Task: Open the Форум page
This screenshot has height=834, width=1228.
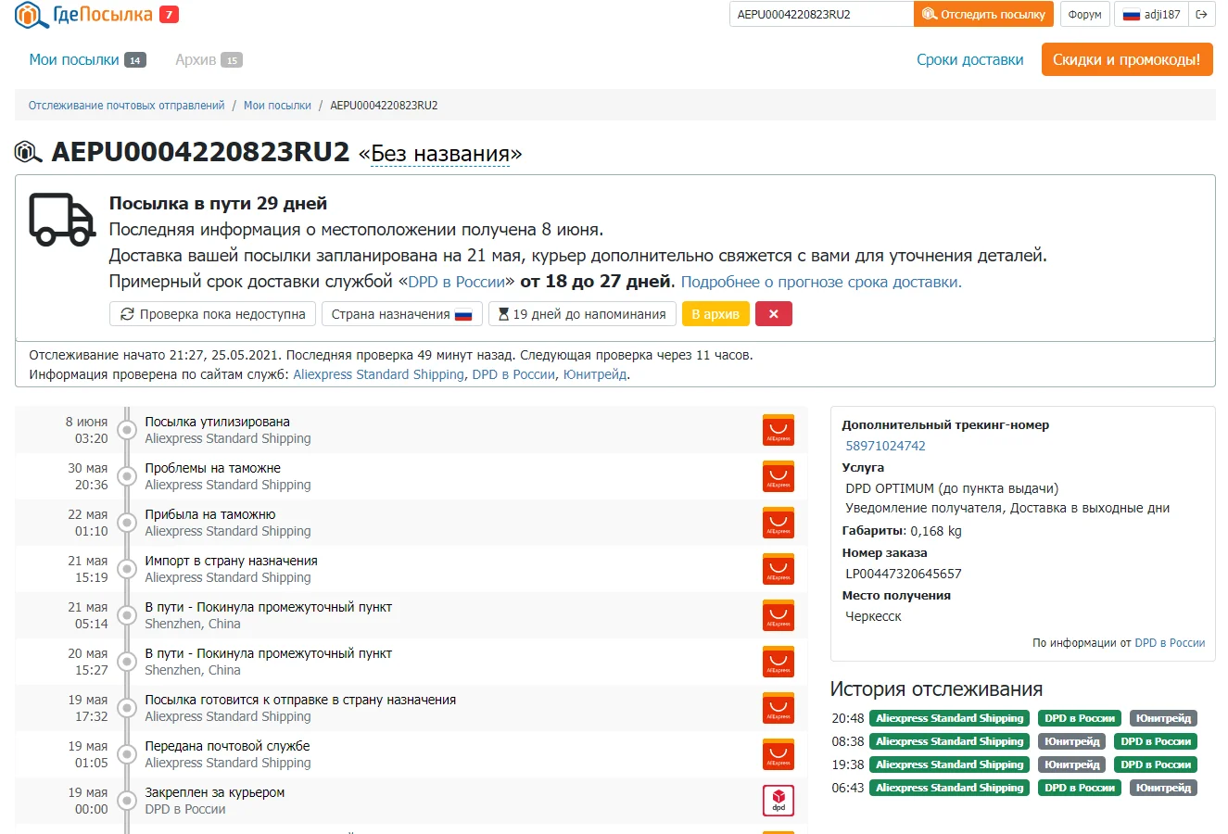Action: coord(1084,14)
